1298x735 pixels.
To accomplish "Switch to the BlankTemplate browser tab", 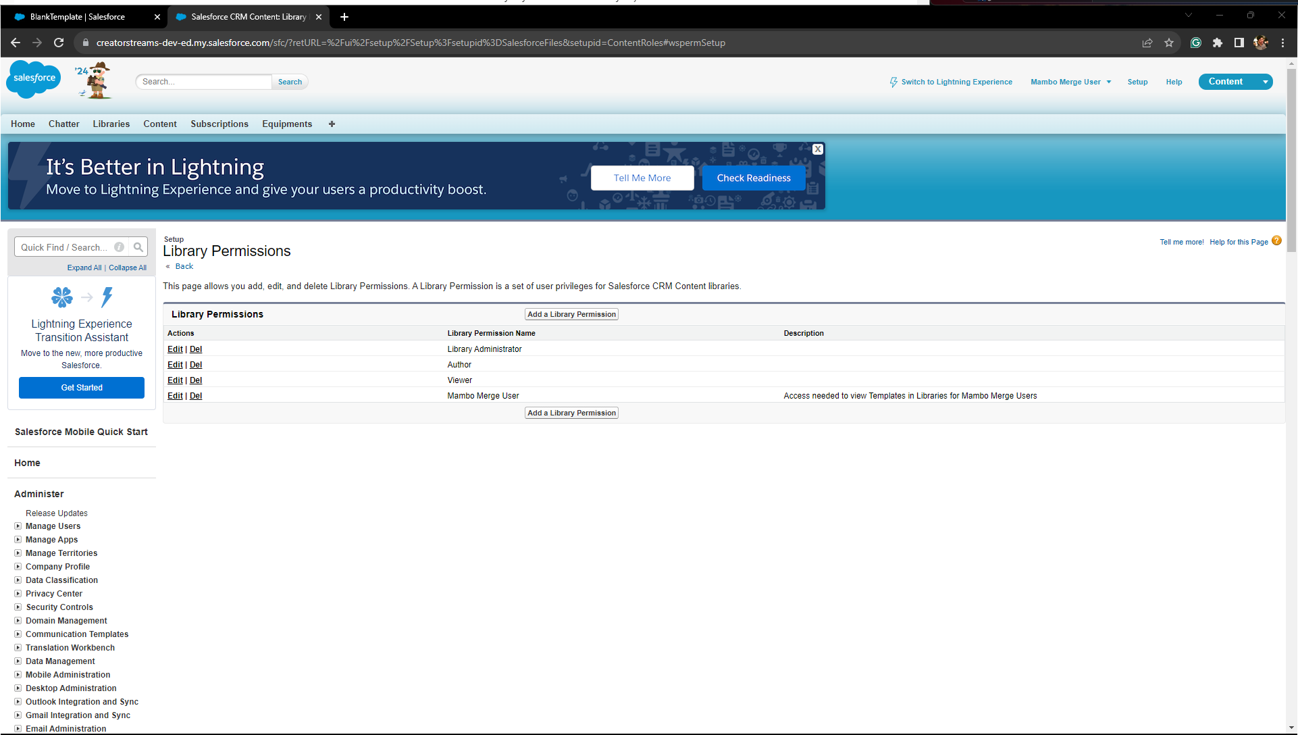I will pyautogui.click(x=78, y=17).
